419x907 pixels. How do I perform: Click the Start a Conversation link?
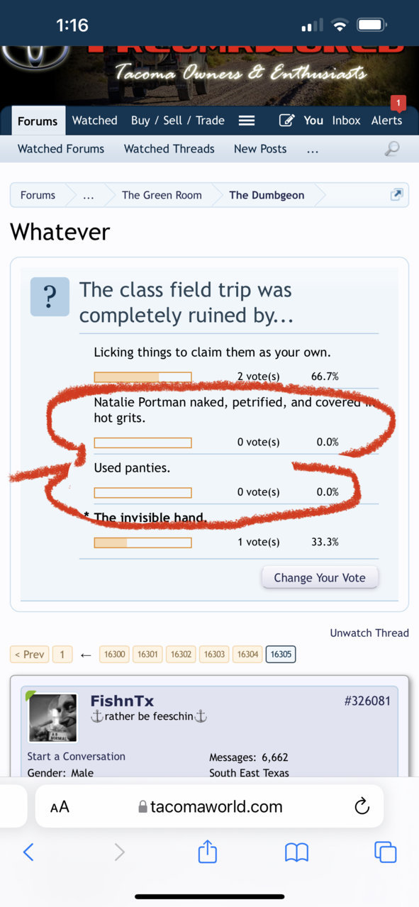(x=77, y=757)
